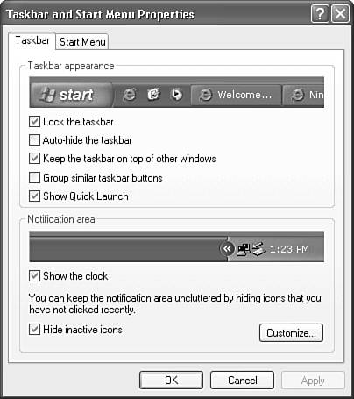Click the Start button in taskbar preview

[x=71, y=95]
